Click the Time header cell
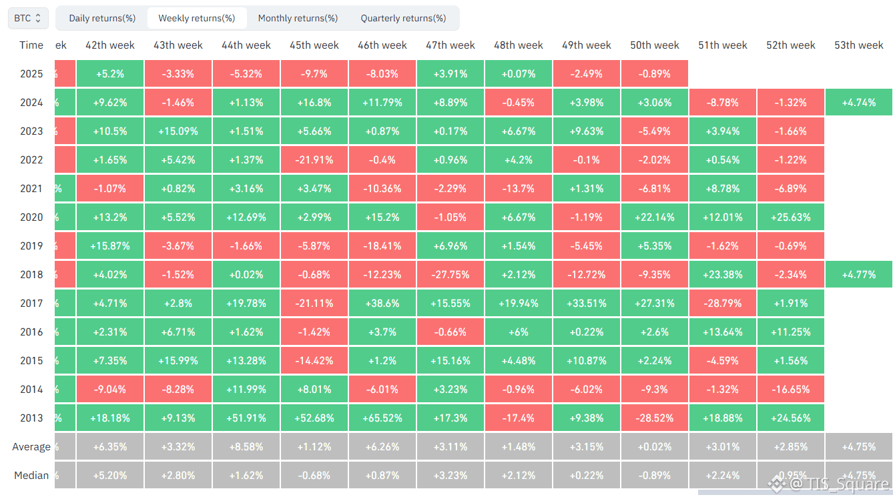 click(31, 45)
